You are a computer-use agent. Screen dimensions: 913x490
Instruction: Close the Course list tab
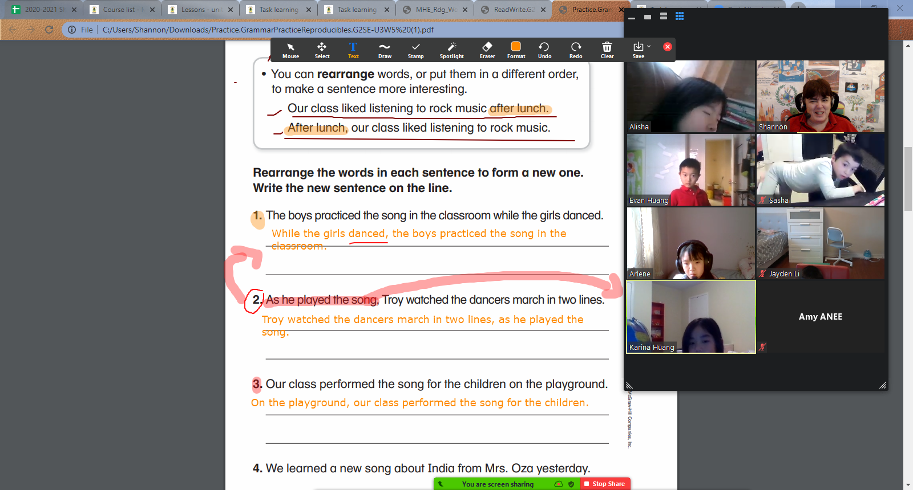[x=152, y=10]
